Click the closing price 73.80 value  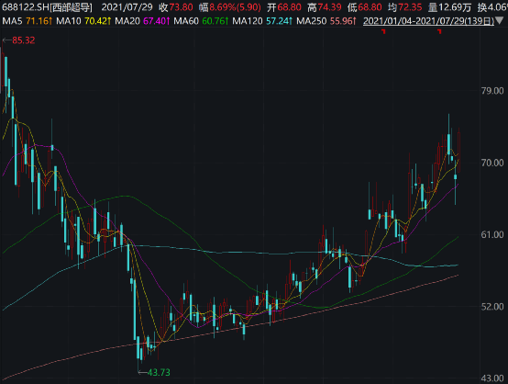tap(181, 7)
